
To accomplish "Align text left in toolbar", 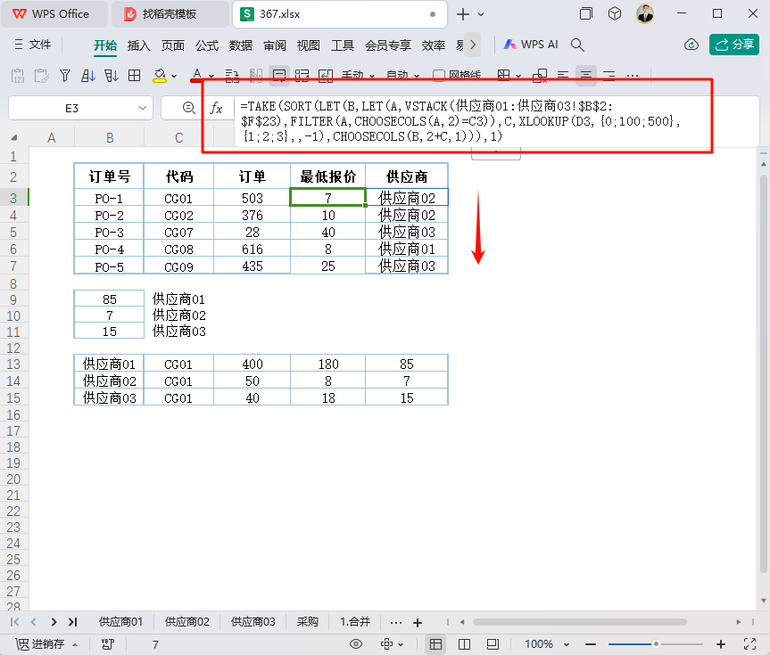I will coord(563,76).
